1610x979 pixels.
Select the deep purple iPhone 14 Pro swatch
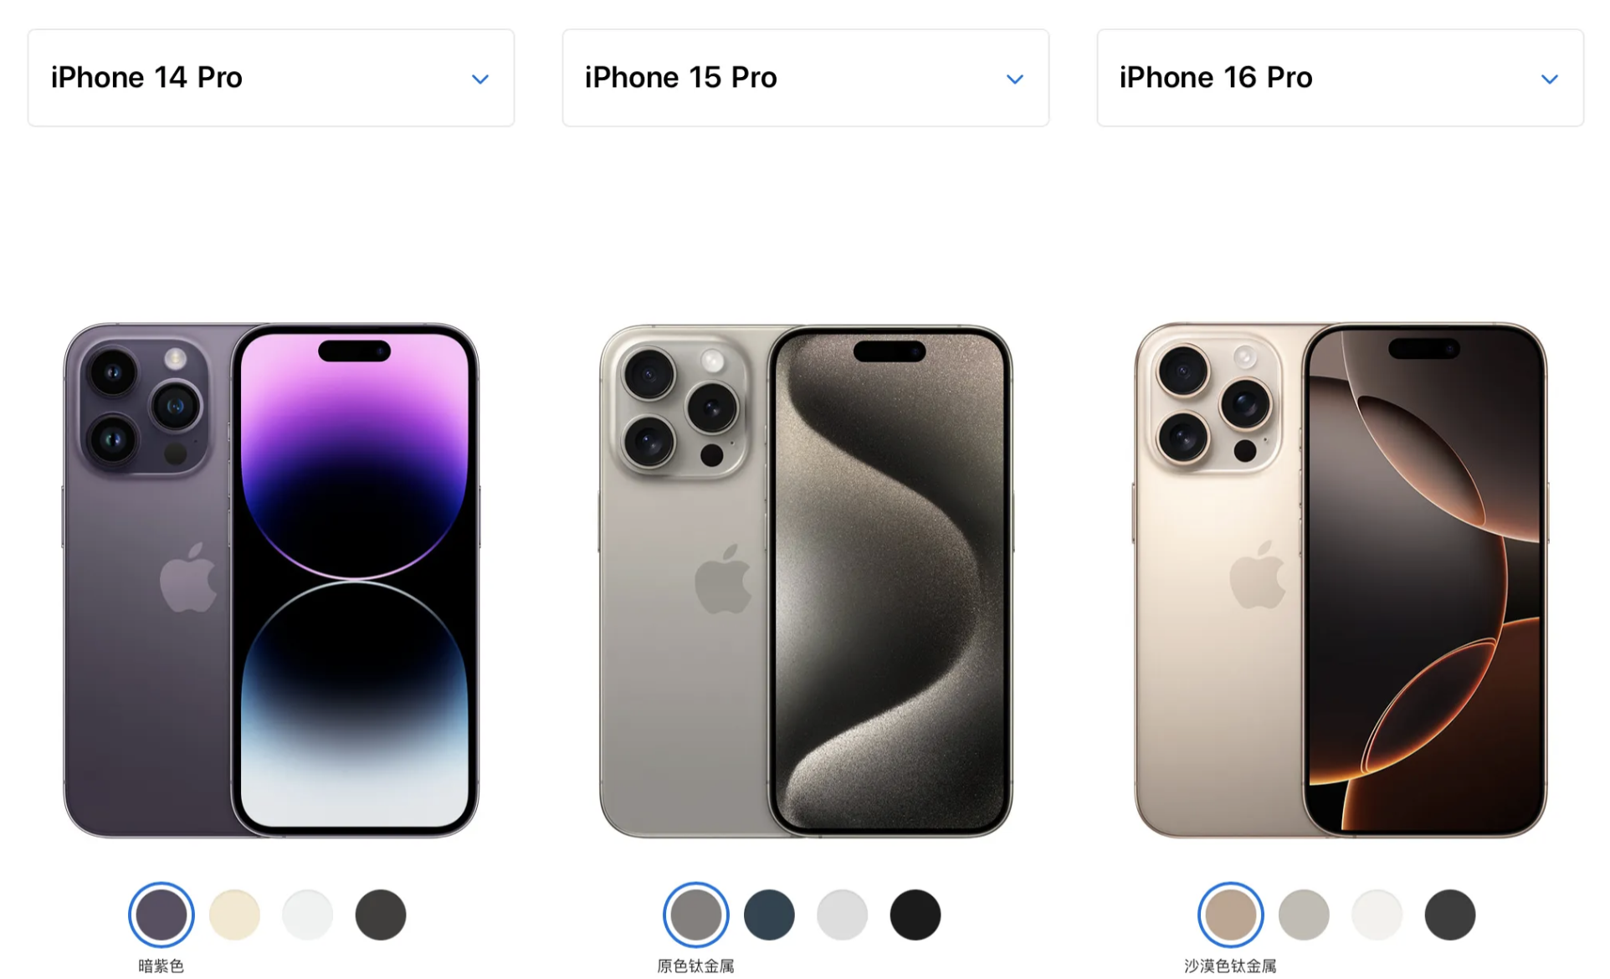point(162,915)
